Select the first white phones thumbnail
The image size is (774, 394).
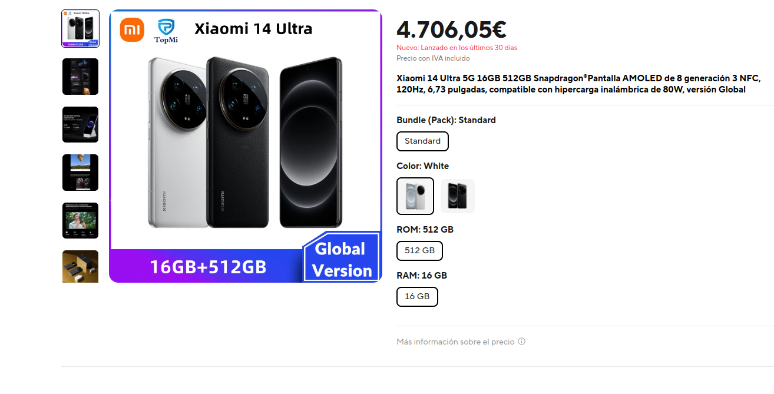pyautogui.click(x=81, y=28)
